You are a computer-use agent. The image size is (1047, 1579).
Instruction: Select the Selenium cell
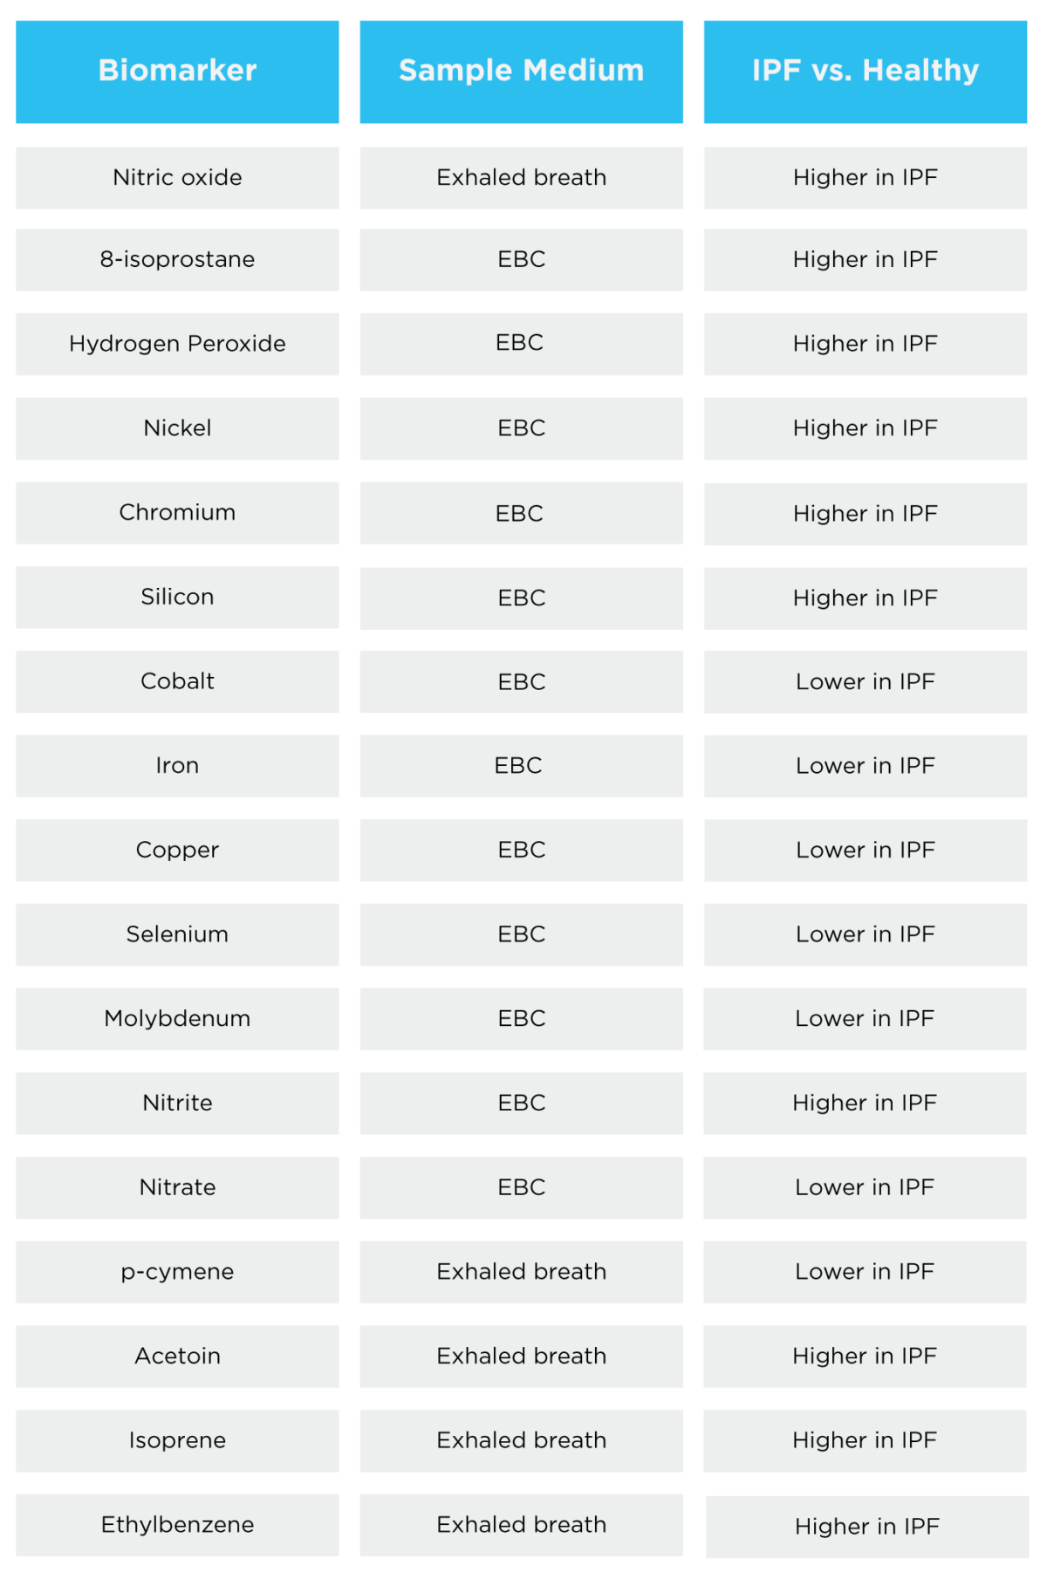177,934
